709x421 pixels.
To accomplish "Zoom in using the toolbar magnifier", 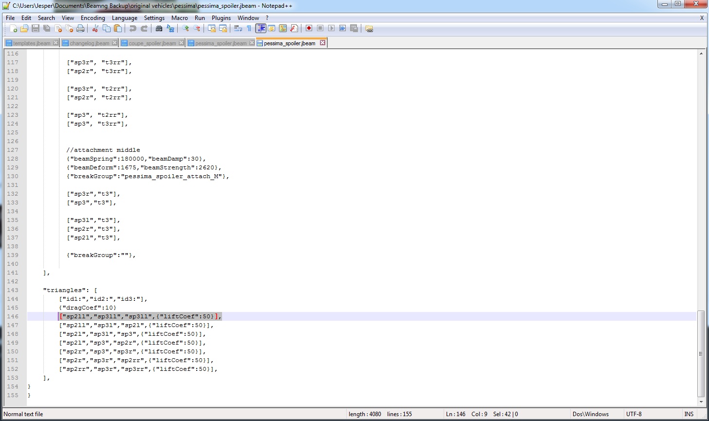I will [x=185, y=28].
